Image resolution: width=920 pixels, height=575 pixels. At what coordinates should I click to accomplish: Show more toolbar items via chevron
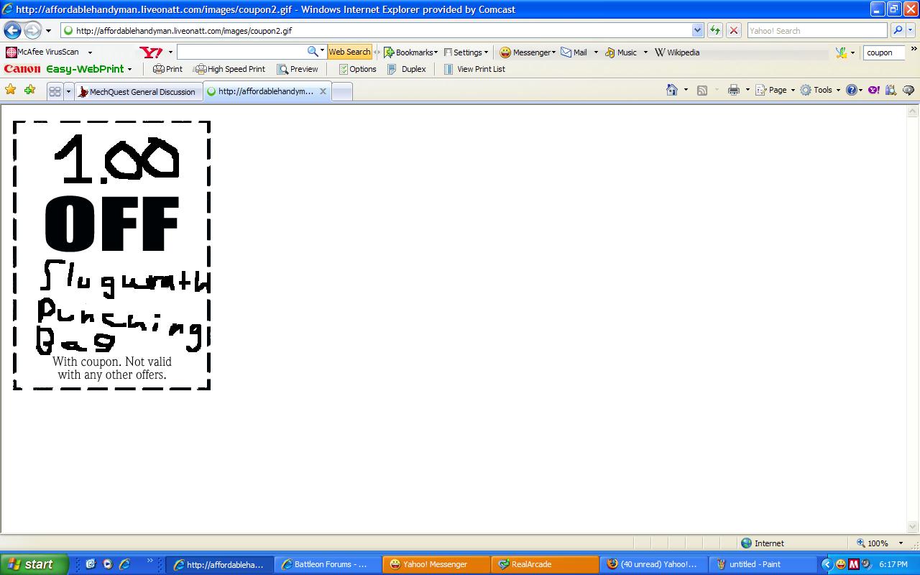pyautogui.click(x=914, y=50)
